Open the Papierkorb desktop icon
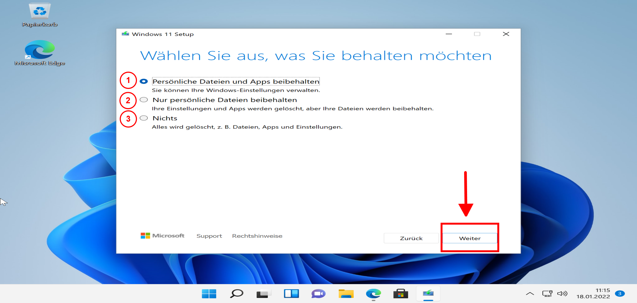The image size is (637, 303). (x=40, y=12)
